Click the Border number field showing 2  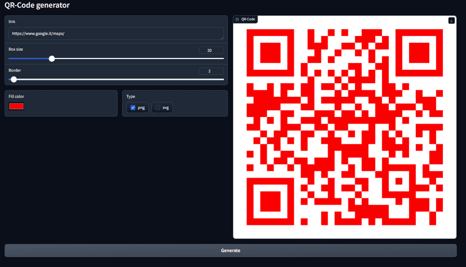[211, 71]
